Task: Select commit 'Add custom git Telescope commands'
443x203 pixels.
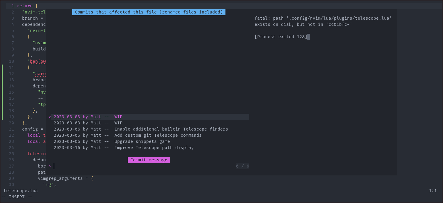Action: (x=150, y=135)
